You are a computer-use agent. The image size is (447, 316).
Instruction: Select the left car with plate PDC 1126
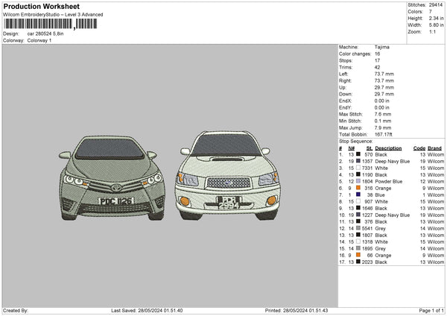point(112,178)
